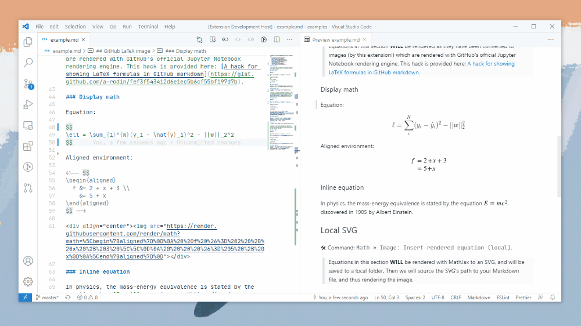Open Problems via errors and warnings counter
The height and width of the screenshot is (326, 581).
pyautogui.click(x=88, y=298)
